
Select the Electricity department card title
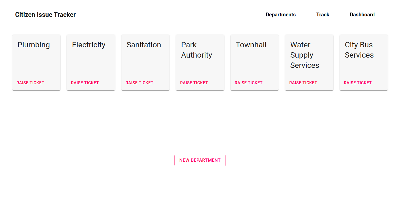[x=89, y=45]
